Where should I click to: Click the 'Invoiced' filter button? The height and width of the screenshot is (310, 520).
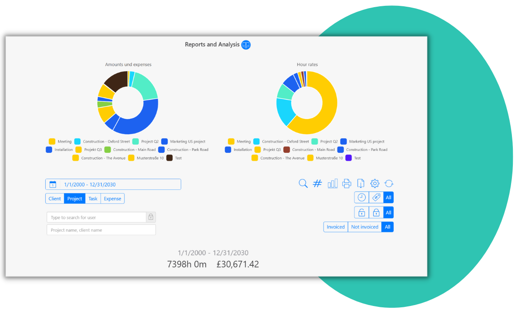coord(335,227)
